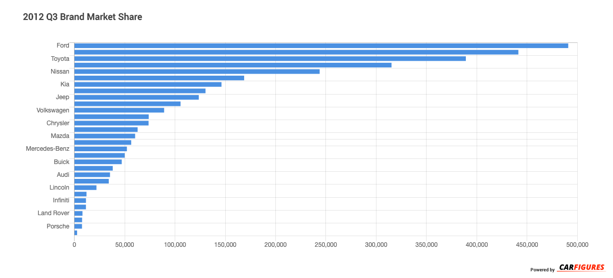
Task: Select the unlabeled bar below Porsche
Action: 76,233
